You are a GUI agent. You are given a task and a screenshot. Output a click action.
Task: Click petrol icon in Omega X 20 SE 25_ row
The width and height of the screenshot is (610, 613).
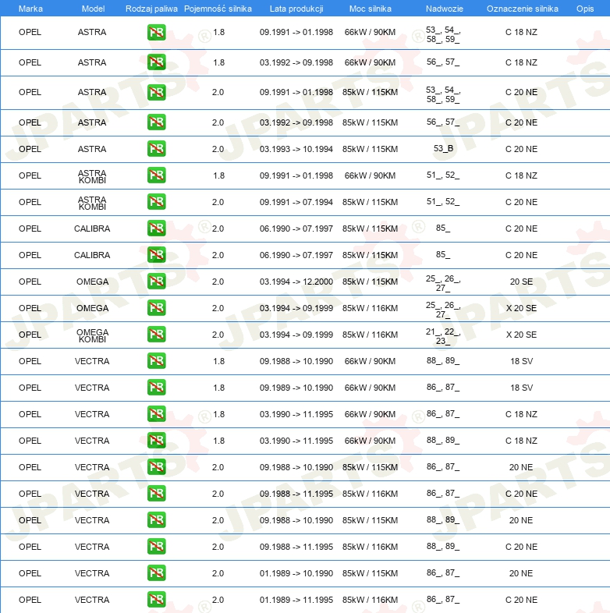click(157, 308)
